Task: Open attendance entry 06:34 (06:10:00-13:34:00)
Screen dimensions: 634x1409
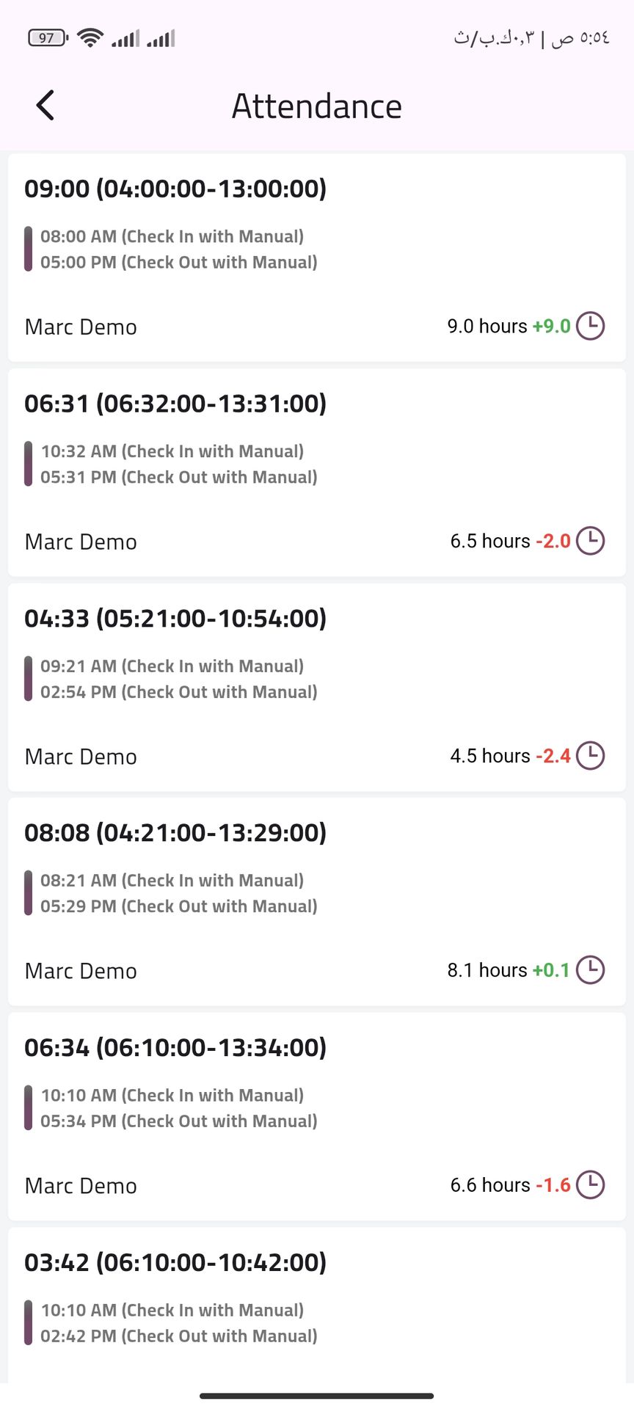Action: point(175,1048)
